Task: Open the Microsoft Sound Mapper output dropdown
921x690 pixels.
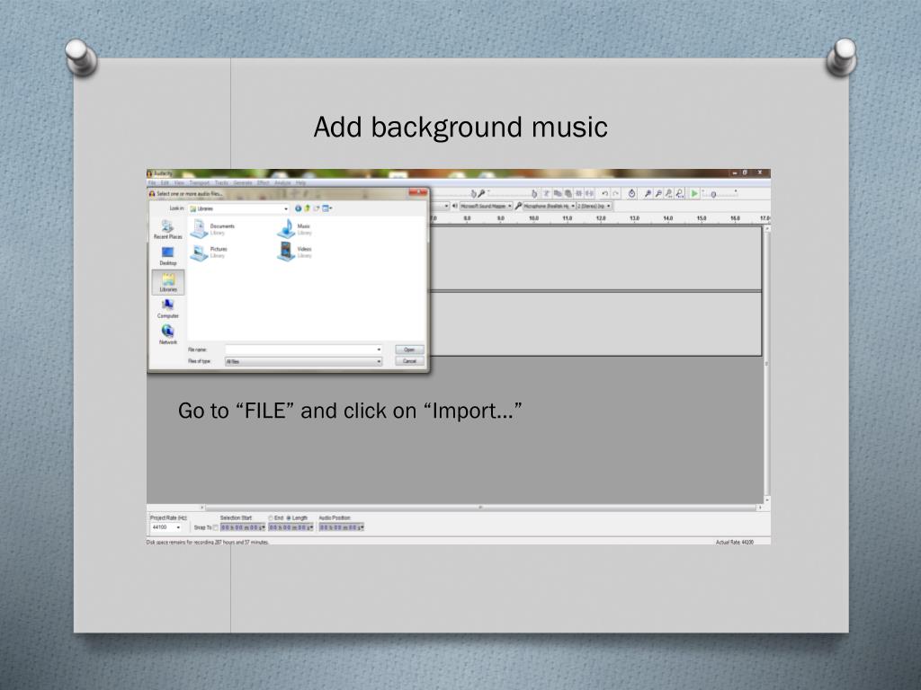Action: coord(486,207)
